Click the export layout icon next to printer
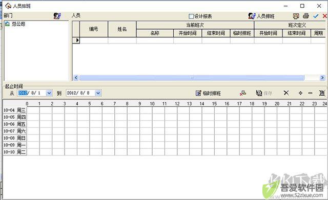The image size is (328, 200). tap(296, 16)
